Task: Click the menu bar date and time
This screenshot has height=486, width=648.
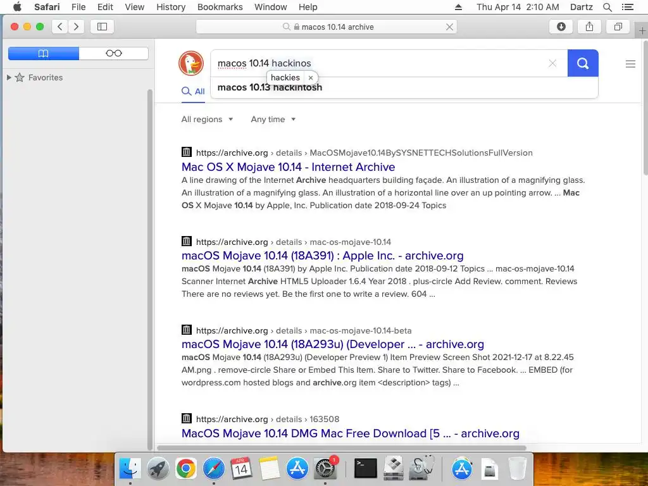Action: pos(518,7)
